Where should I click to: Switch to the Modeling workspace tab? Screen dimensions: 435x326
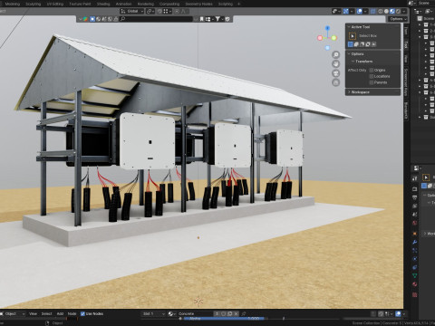[x=13, y=4]
